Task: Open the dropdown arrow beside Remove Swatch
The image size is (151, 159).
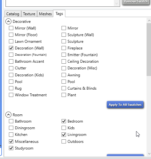Action: tap(116, 3)
